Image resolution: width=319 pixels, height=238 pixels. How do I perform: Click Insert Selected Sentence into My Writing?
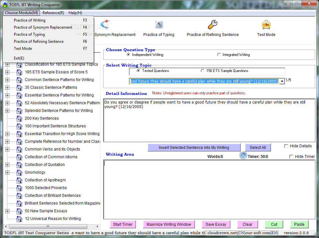pos(194,148)
